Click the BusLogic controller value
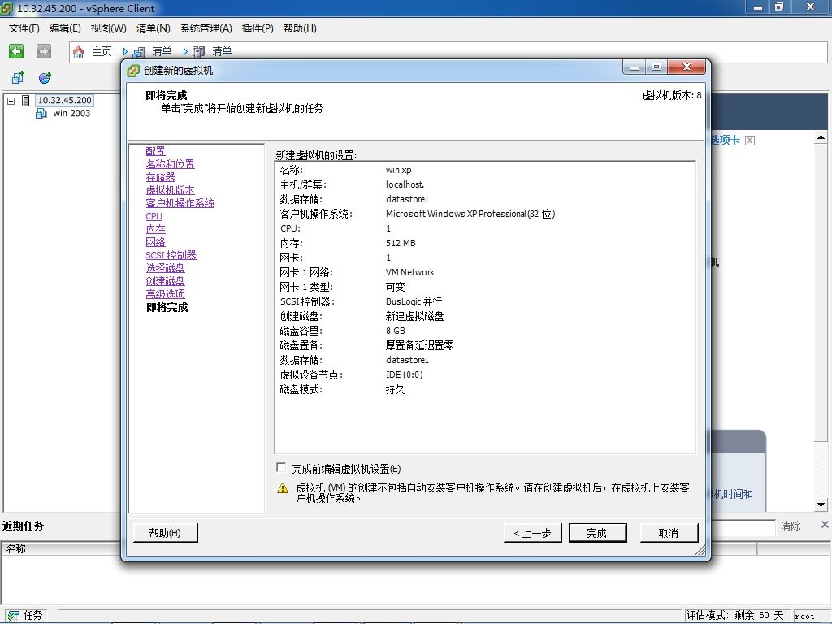The image size is (832, 624). pos(414,301)
